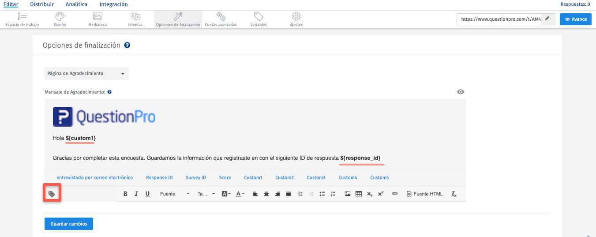Open the Tamaño font size dropdown
596x237 pixels.
point(206,194)
